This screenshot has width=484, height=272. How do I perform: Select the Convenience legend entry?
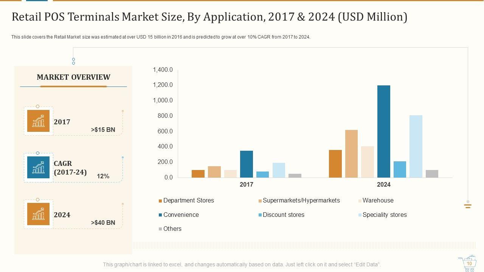coord(181,215)
